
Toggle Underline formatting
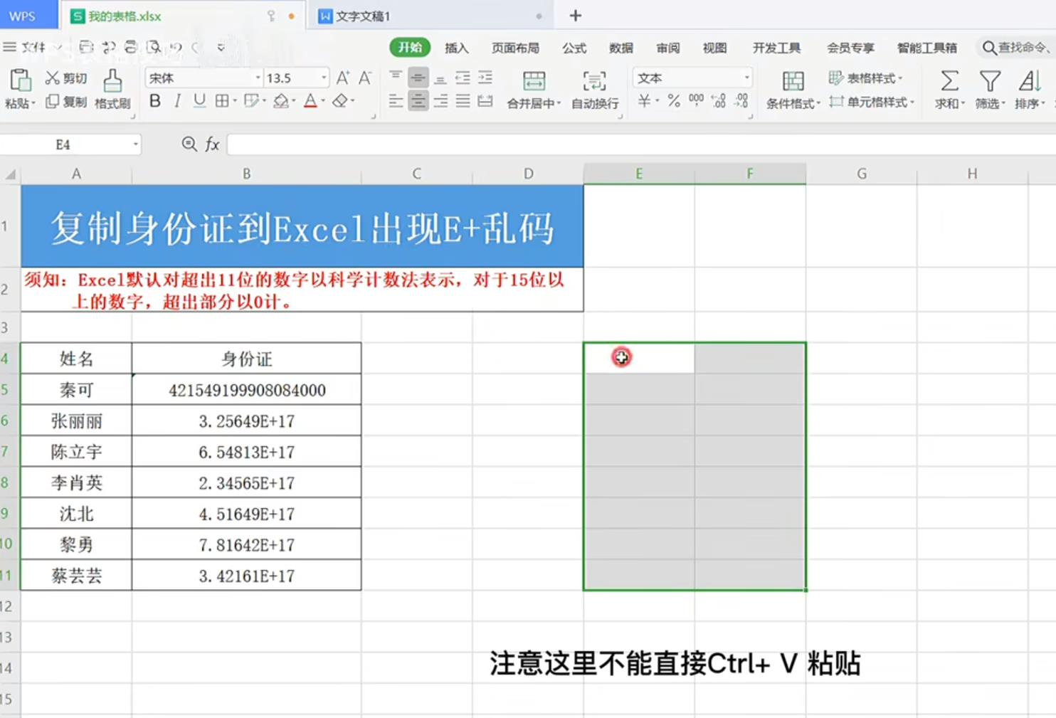pyautogui.click(x=199, y=101)
